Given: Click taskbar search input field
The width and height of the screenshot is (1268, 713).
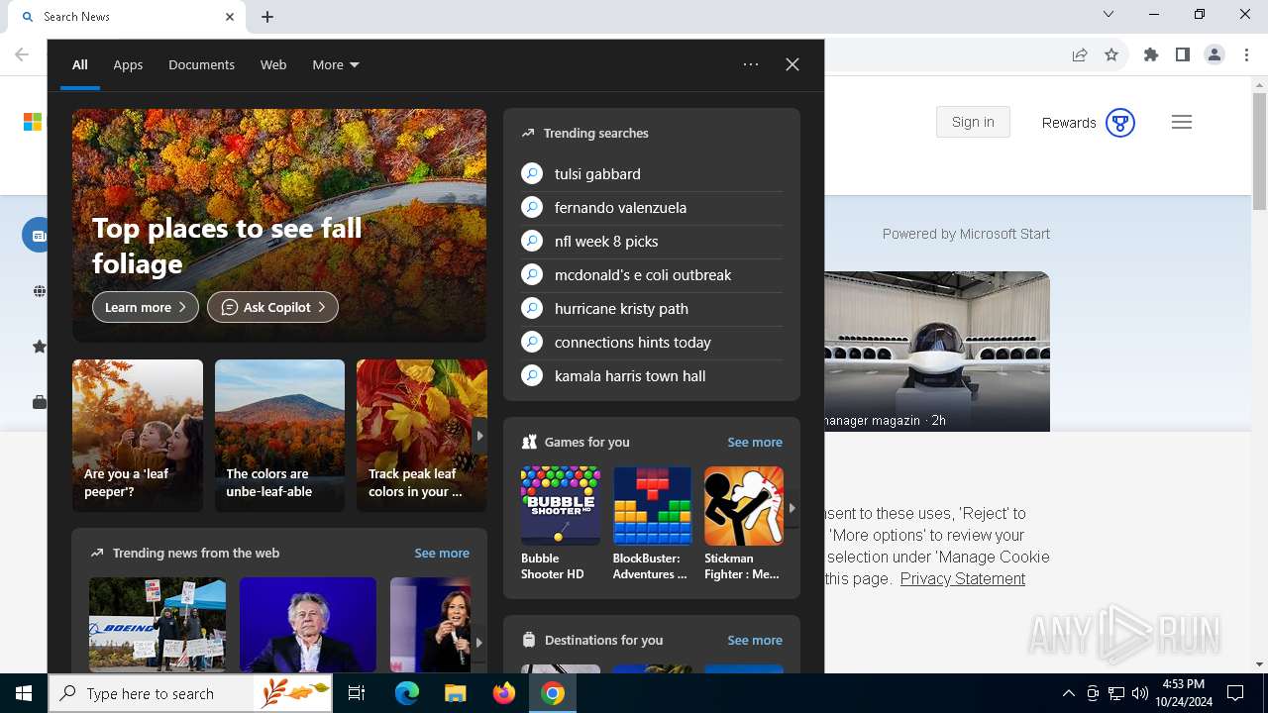Looking at the screenshot, I should (190, 693).
